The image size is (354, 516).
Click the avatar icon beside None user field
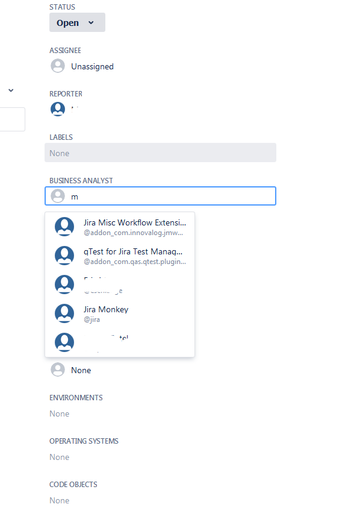coord(58,370)
